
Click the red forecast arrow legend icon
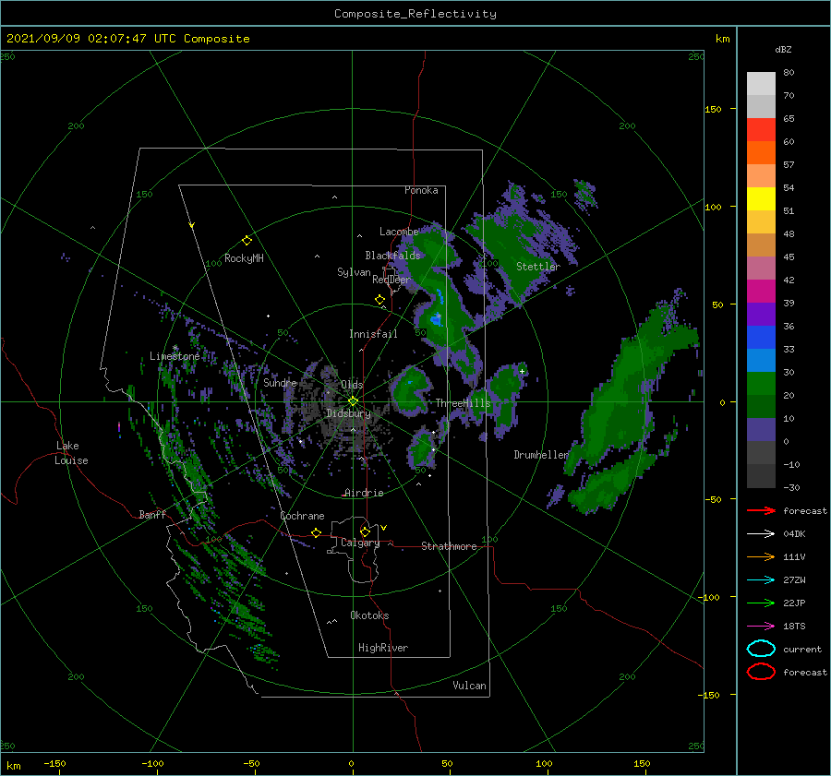click(x=761, y=510)
